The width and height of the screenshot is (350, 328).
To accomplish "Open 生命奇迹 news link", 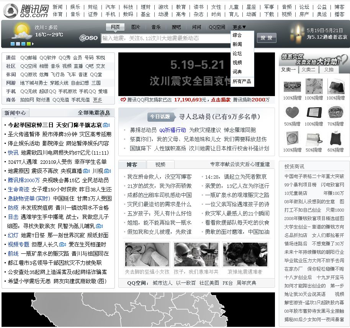I will point(18,189).
